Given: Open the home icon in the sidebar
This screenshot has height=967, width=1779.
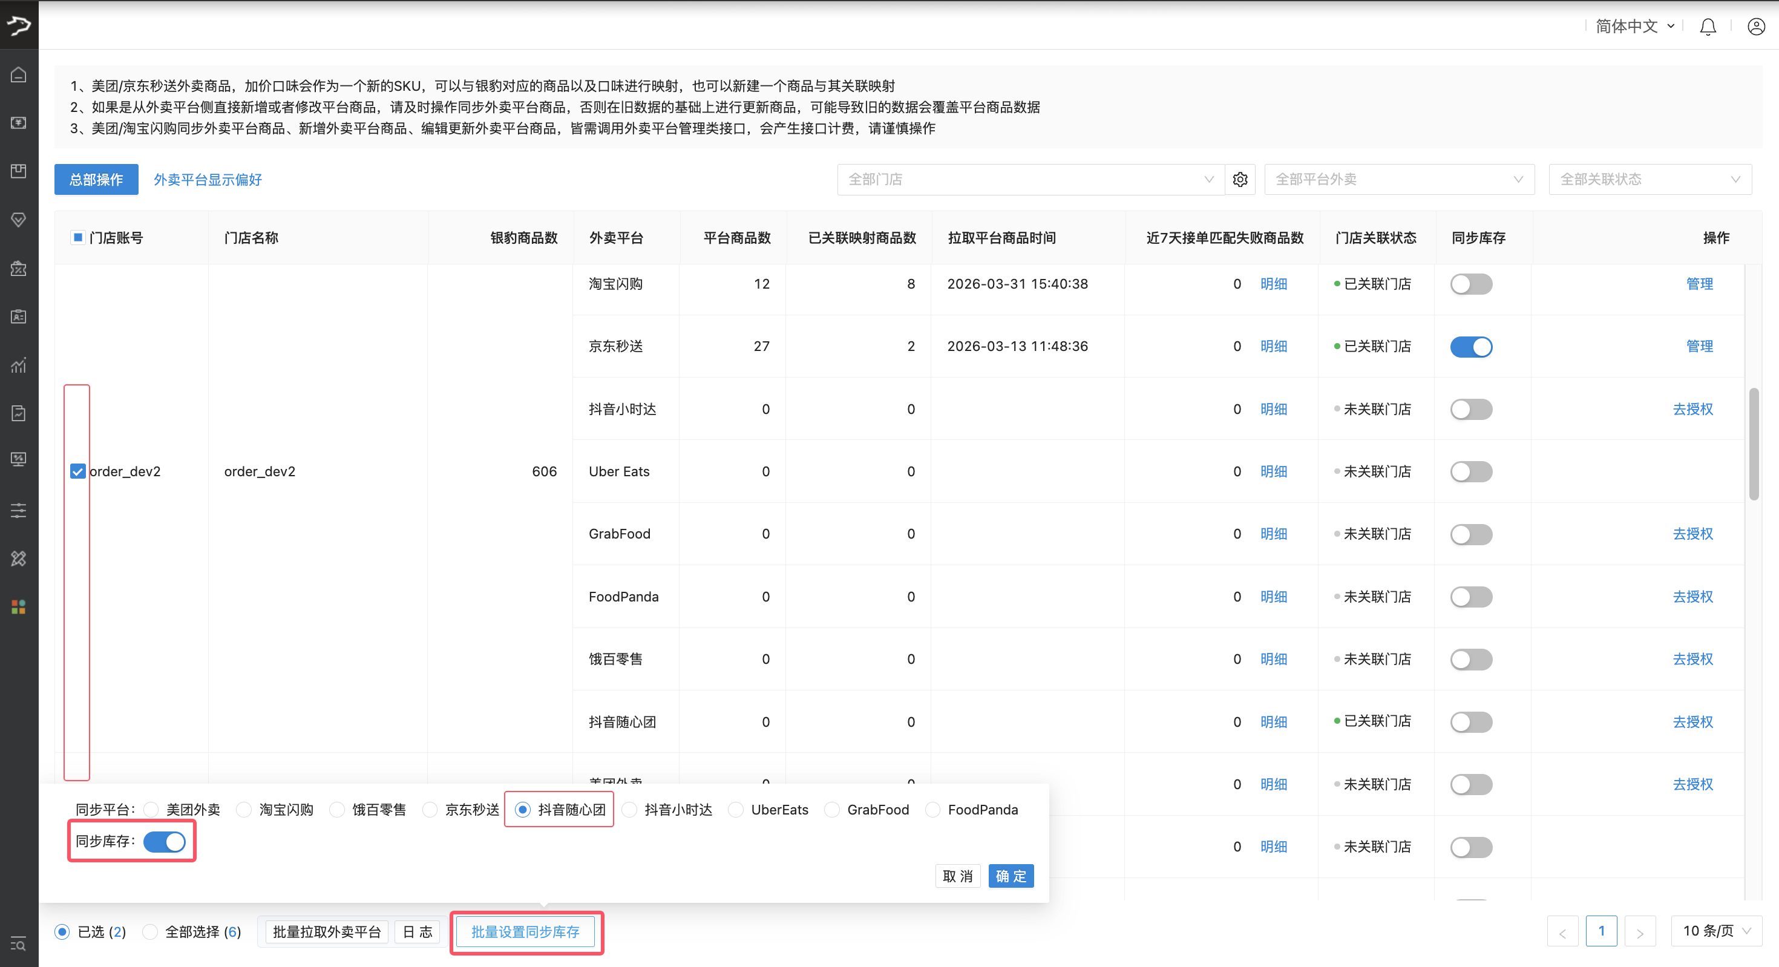Looking at the screenshot, I should 19,74.
